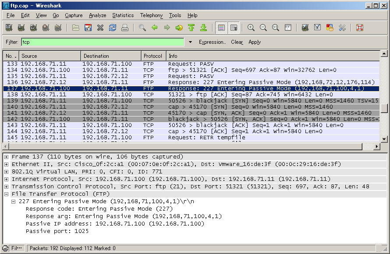Close the capture file X icon

point(100,28)
